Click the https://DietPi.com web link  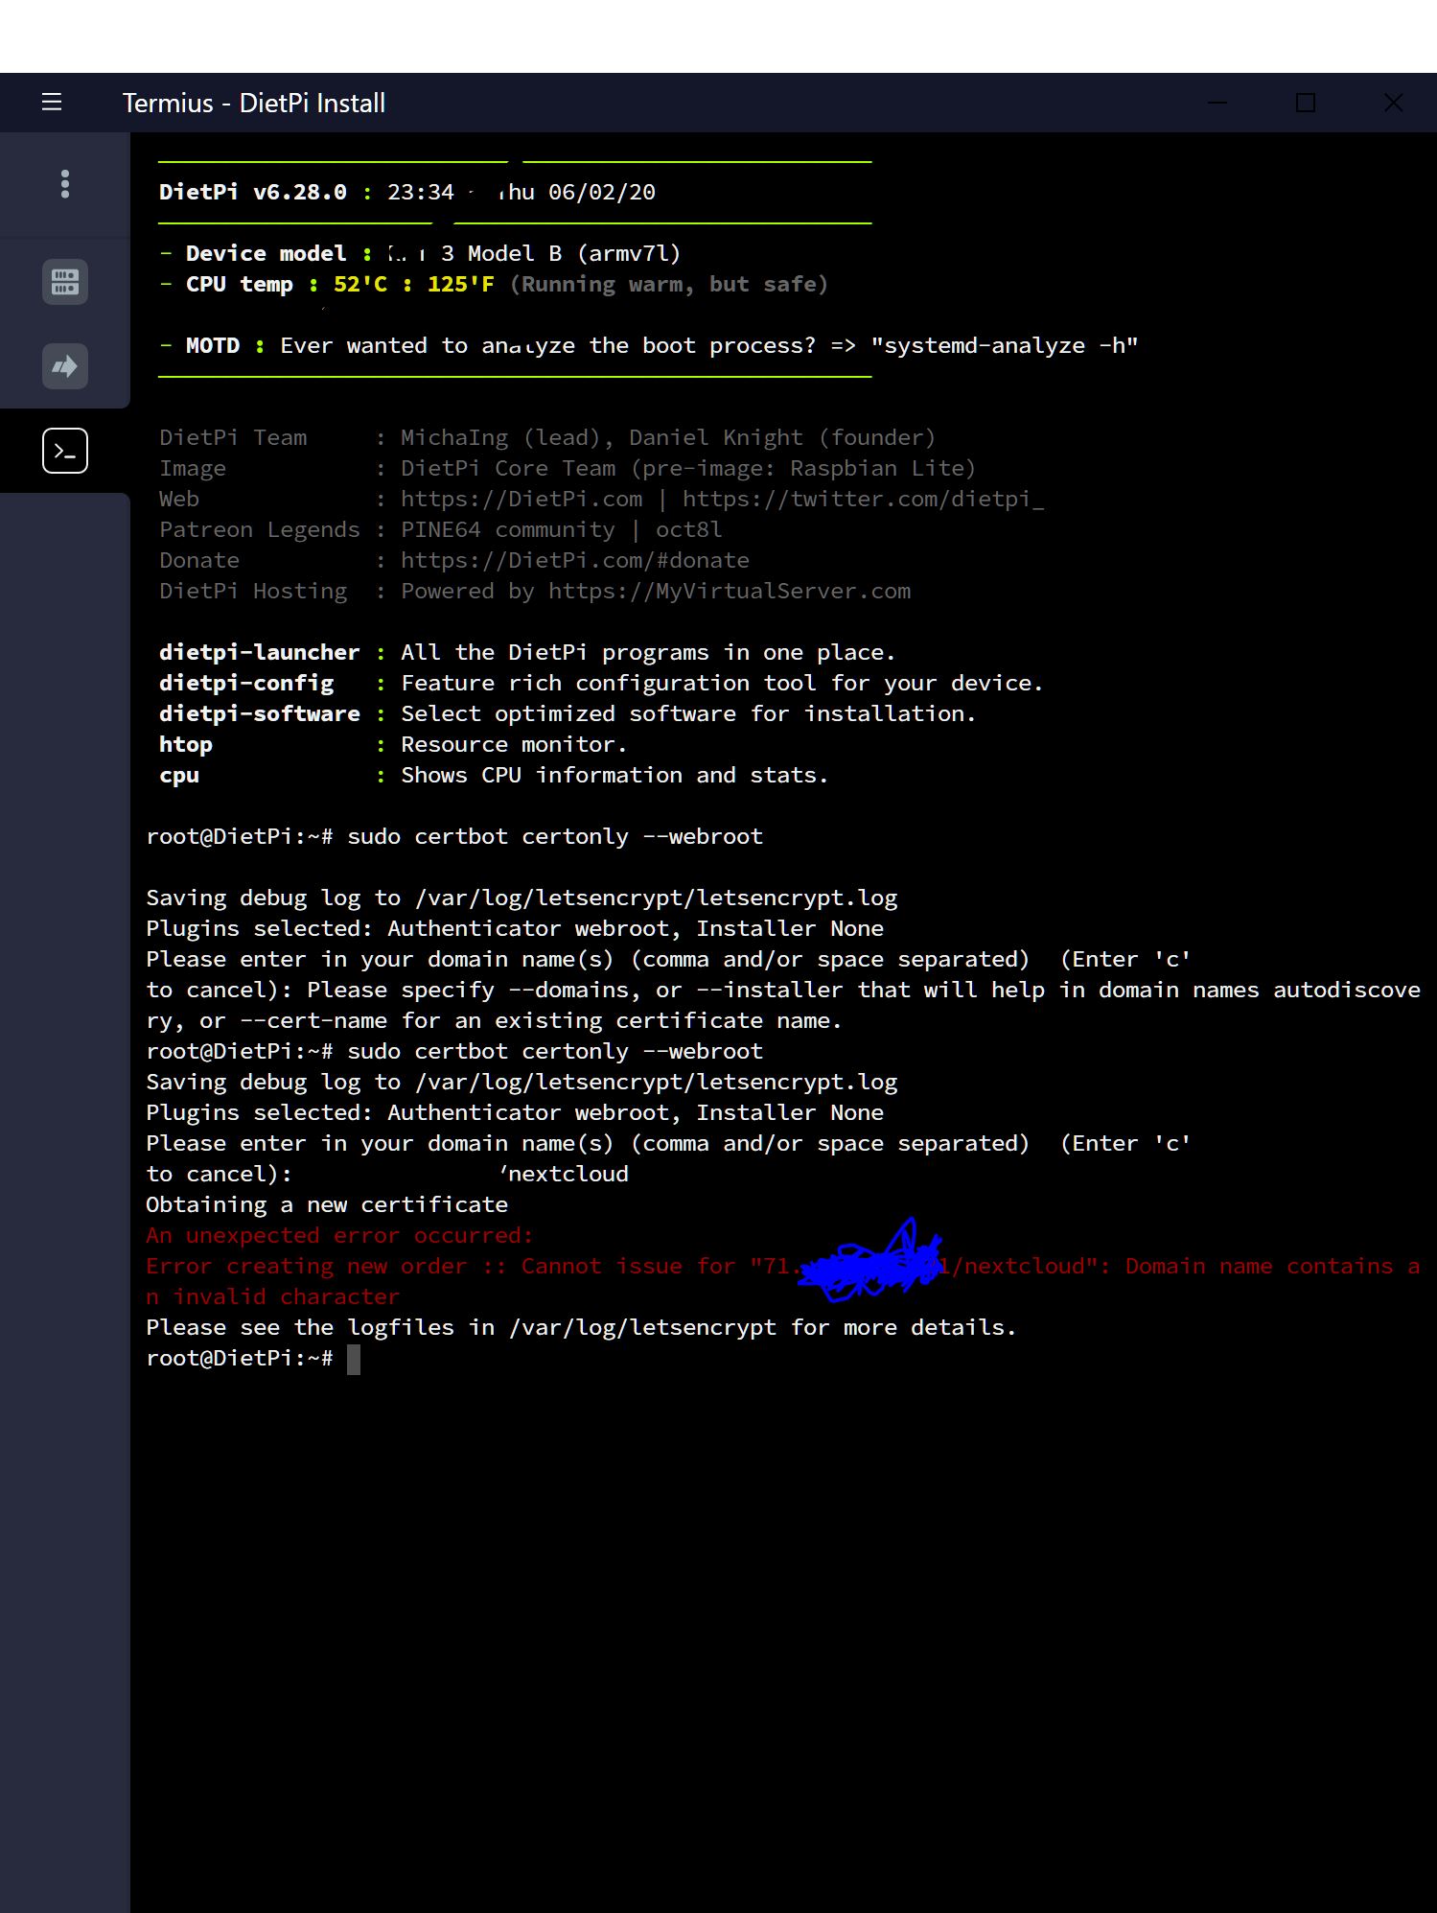pyautogui.click(x=521, y=499)
